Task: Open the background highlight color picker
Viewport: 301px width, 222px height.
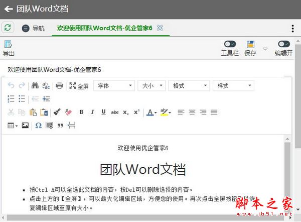Action: tap(166, 112)
